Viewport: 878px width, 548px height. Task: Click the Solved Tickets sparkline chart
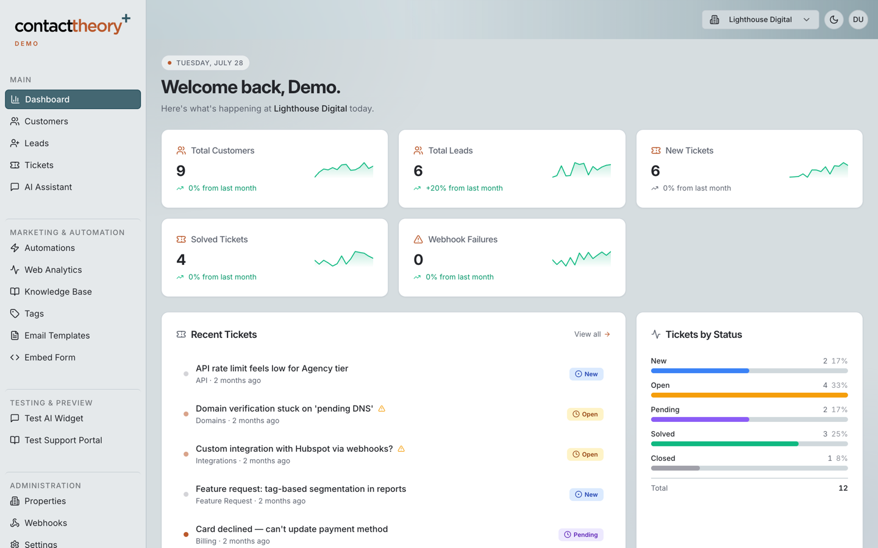(x=344, y=258)
